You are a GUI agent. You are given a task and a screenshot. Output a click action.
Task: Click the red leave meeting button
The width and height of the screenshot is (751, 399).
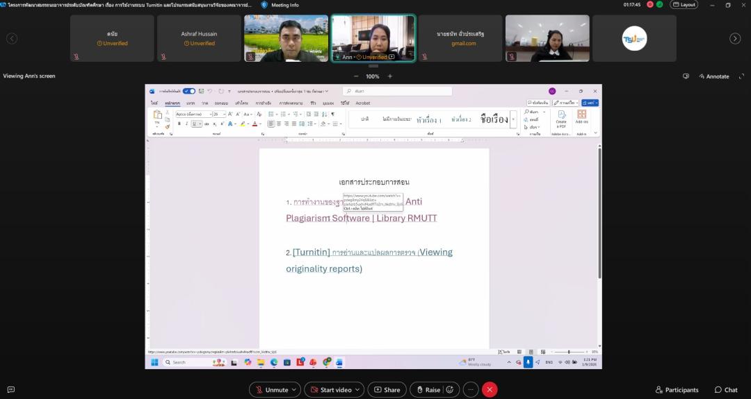(x=490, y=390)
